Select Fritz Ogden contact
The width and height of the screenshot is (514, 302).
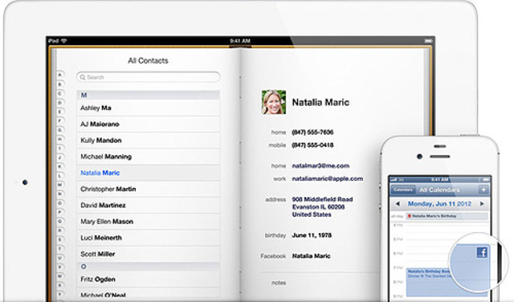point(148,280)
